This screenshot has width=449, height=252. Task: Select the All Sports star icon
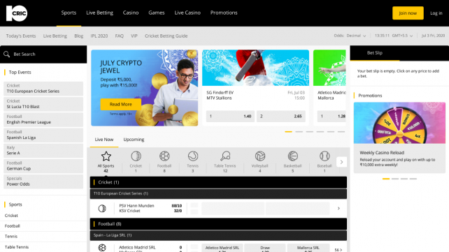tap(106, 156)
